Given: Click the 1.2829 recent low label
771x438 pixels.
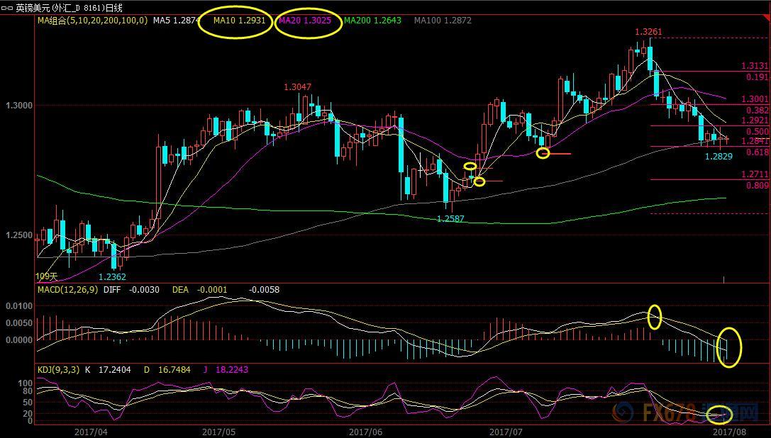Looking at the screenshot, I should pos(719,156).
